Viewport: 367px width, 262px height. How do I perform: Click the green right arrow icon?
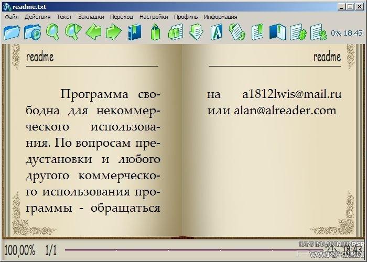click(x=113, y=32)
